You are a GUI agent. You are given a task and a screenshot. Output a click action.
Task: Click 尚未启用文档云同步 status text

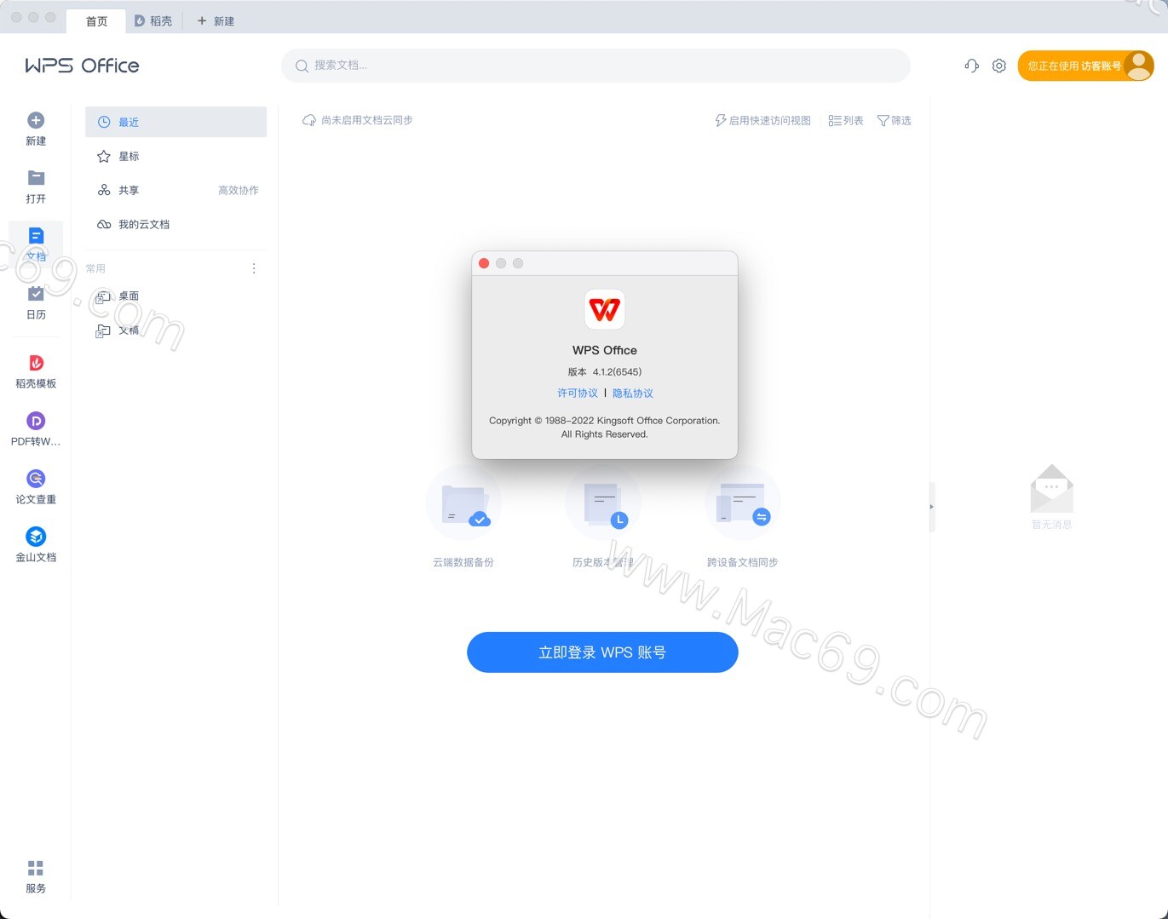point(366,121)
